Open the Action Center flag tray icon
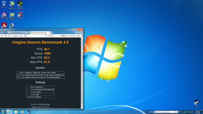Screen dimensions: 203x114 tap(187, 112)
